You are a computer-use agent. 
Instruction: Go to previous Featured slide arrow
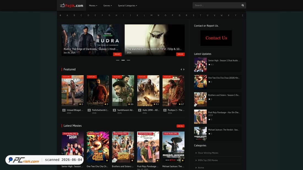click(181, 69)
